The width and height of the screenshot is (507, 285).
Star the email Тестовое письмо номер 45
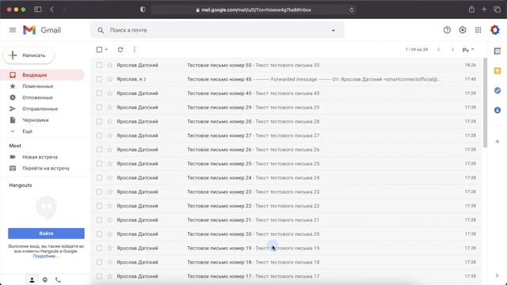click(110, 93)
